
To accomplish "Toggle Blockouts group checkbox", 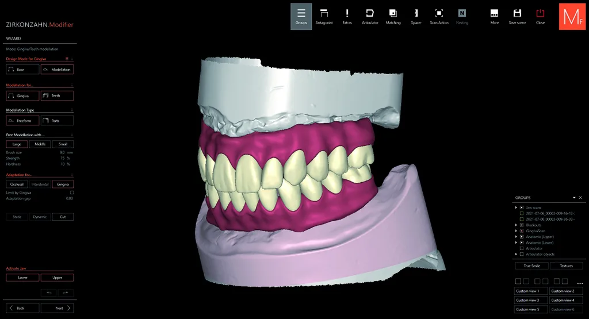I will tap(521, 225).
